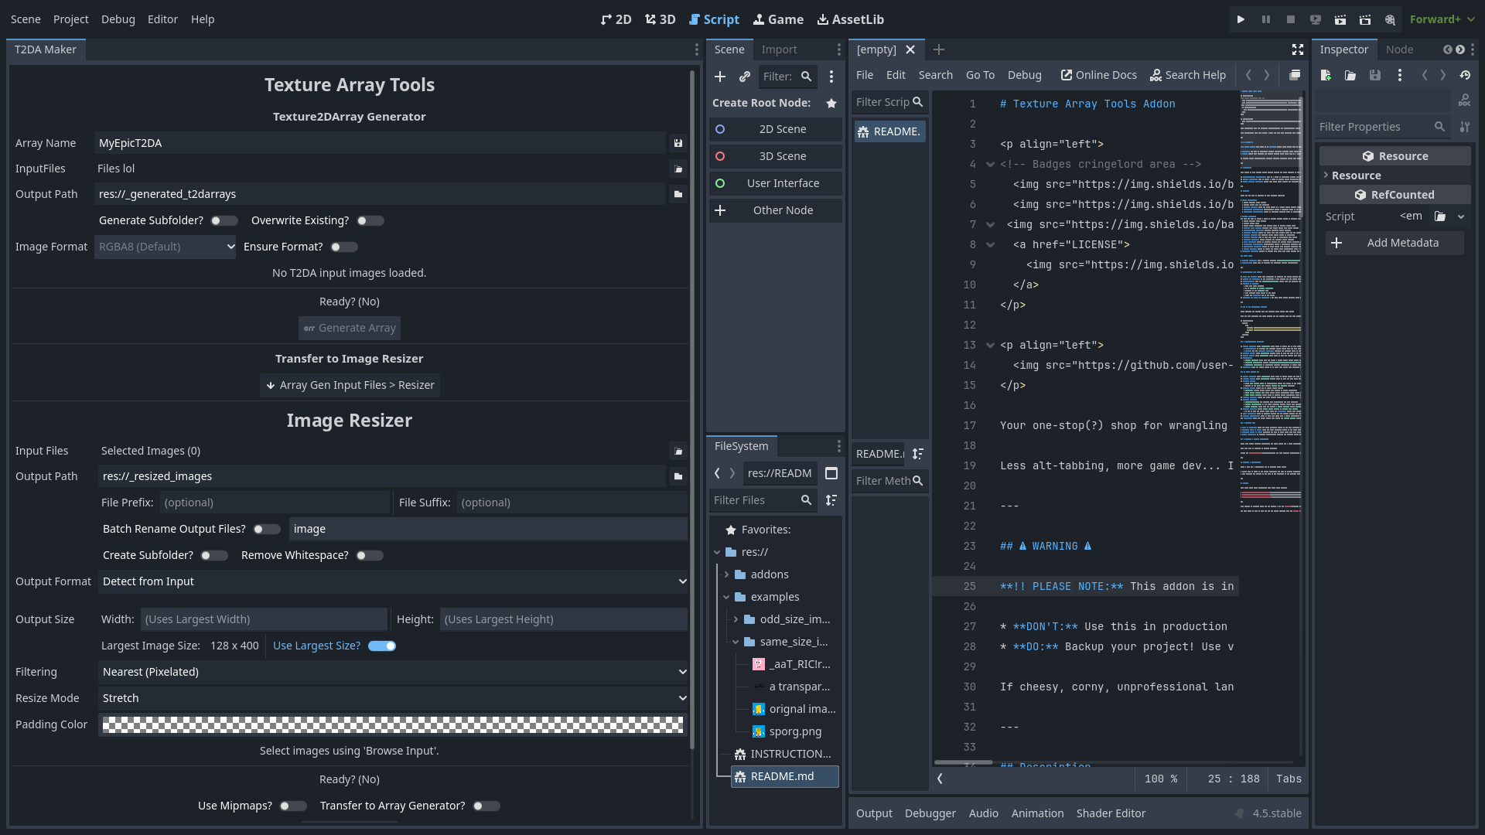
Task: Click the favorite root nodes star icon
Action: (831, 103)
